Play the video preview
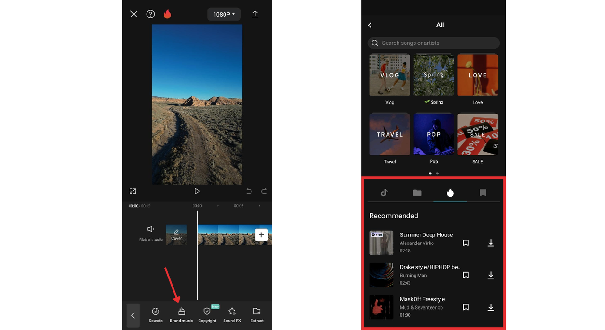Viewport: 605px width, 330px height. pyautogui.click(x=197, y=191)
